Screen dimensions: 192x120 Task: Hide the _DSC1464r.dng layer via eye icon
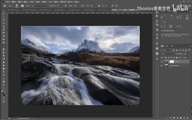pos(162,66)
